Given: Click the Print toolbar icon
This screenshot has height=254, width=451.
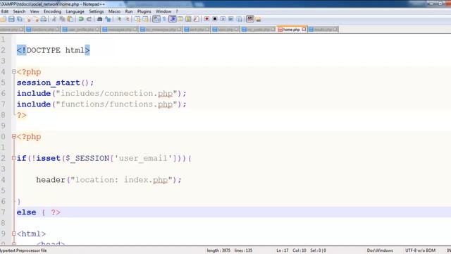Looking at the screenshot, I should (44, 19).
